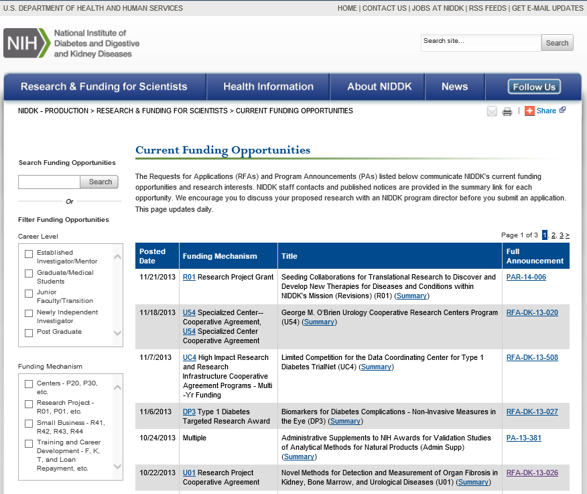Viewport: 587px width, 494px height.
Task: Click RSS FEEDS link
Action: (487, 8)
